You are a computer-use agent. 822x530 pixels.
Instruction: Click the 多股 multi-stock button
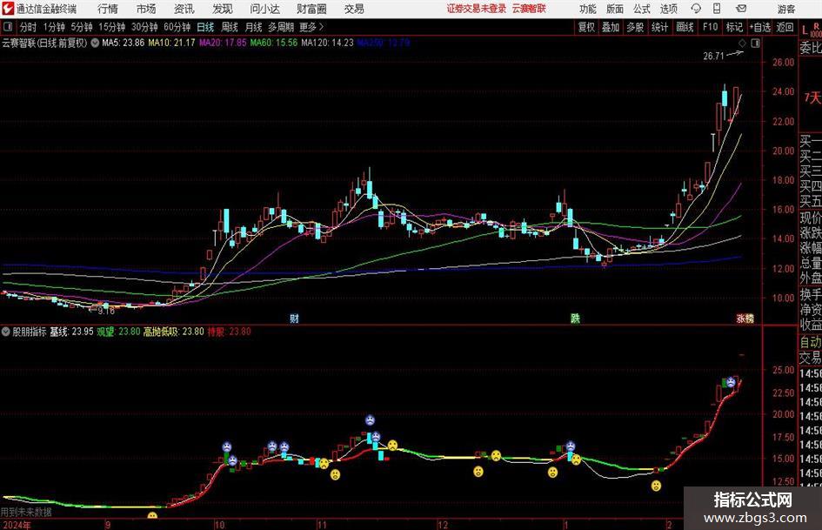(x=635, y=27)
